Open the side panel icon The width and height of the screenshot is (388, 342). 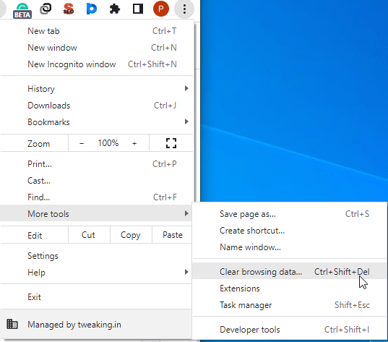click(x=138, y=9)
